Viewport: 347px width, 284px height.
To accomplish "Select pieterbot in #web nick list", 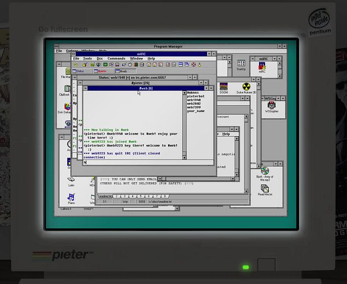I will coord(195,96).
